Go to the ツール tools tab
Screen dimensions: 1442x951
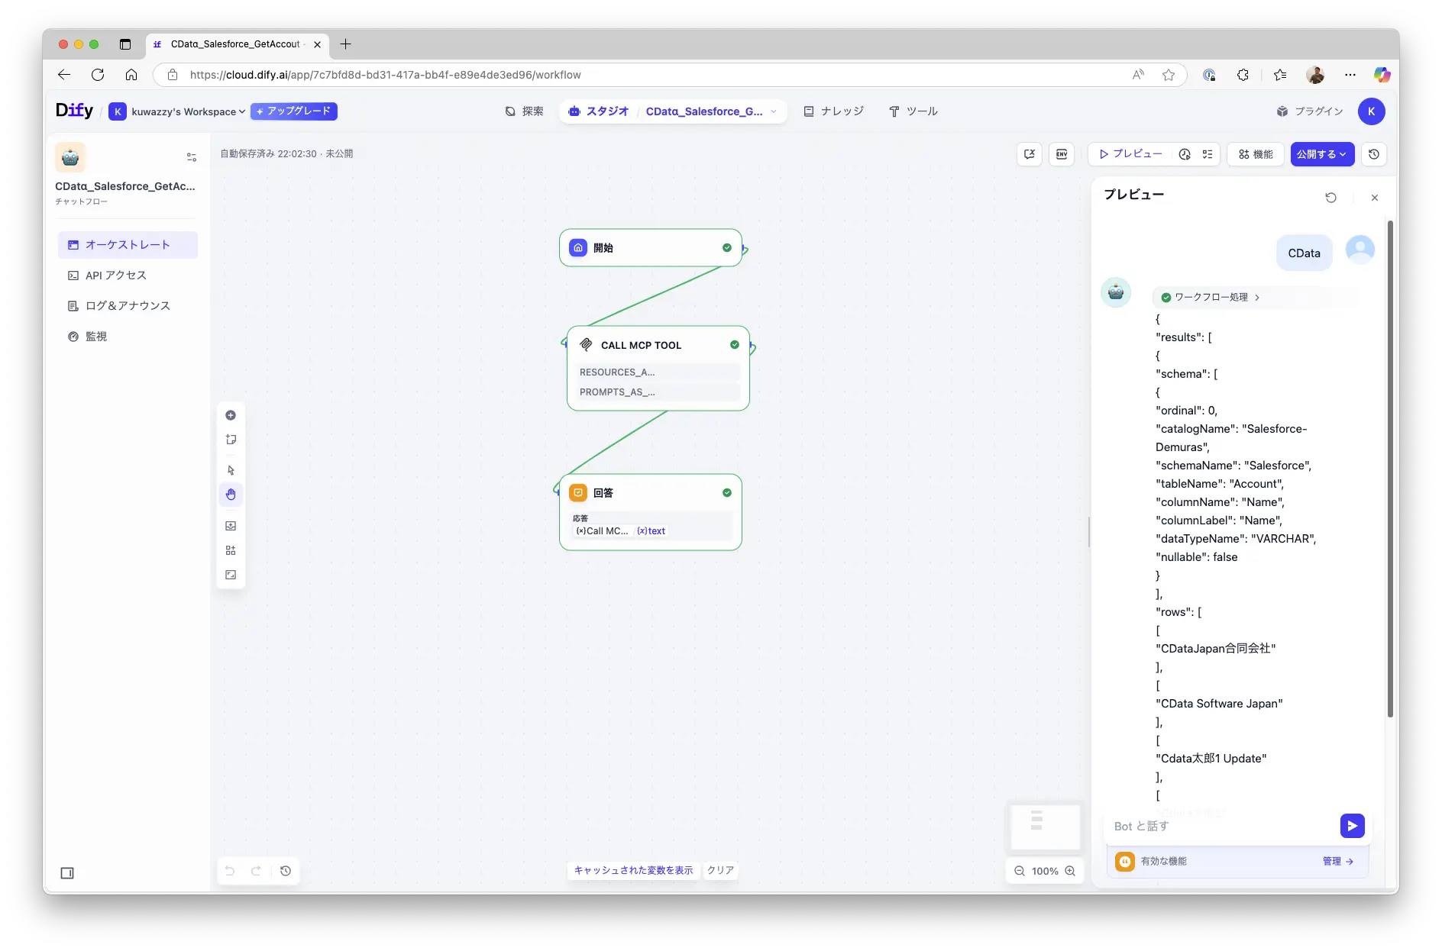pos(913,111)
